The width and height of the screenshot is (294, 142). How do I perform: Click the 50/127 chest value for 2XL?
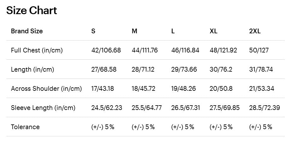(259, 50)
